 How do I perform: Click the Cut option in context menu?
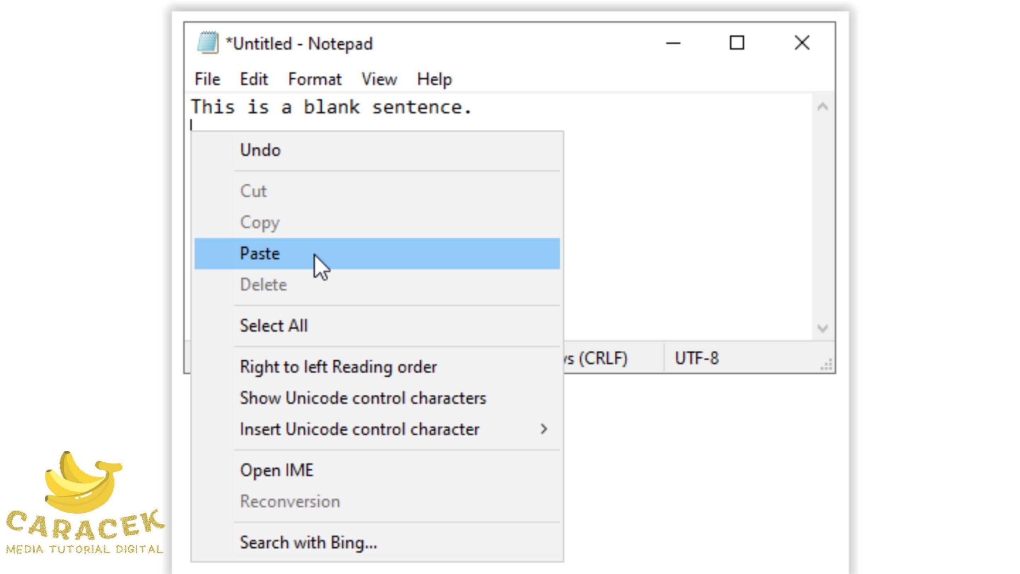pos(253,191)
